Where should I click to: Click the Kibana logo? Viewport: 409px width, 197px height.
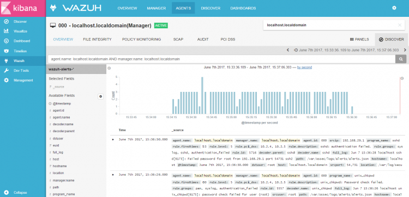(23, 8)
